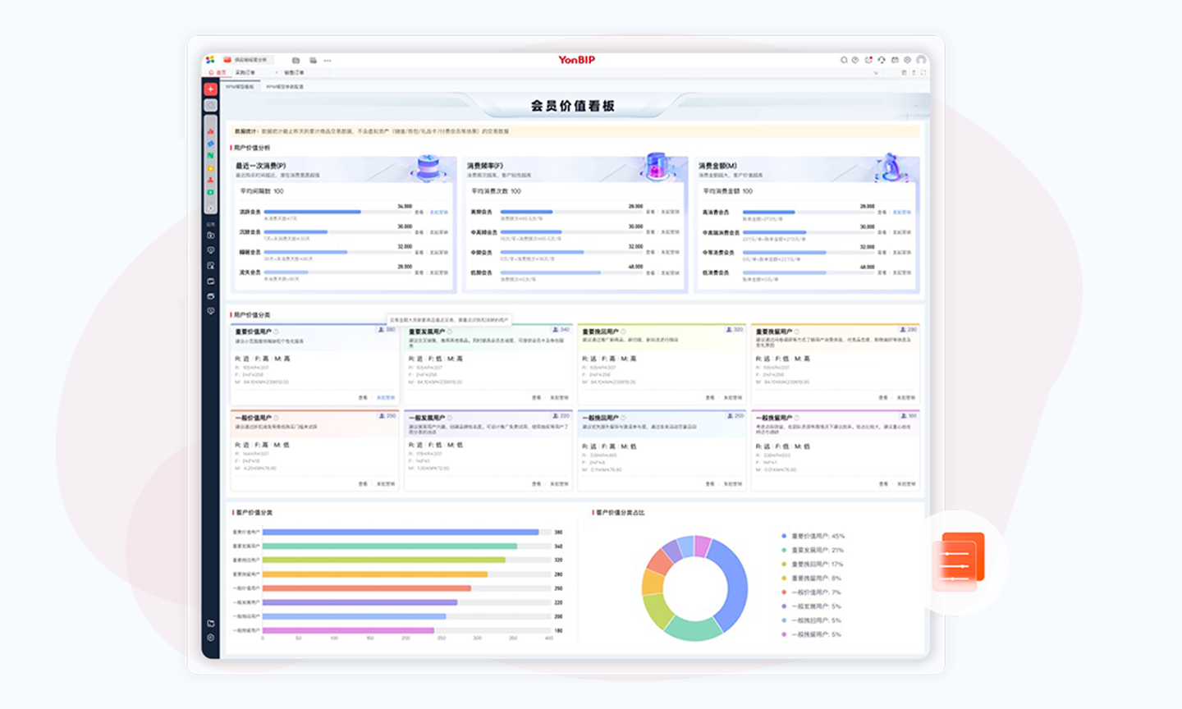Click the colorful app launcher logo
This screenshot has height=709, width=1182.
[x=210, y=60]
